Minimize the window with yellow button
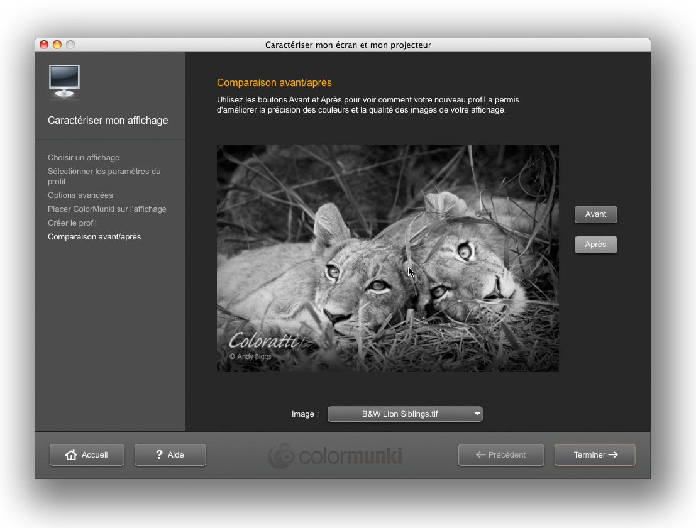696x528 pixels. (x=57, y=45)
